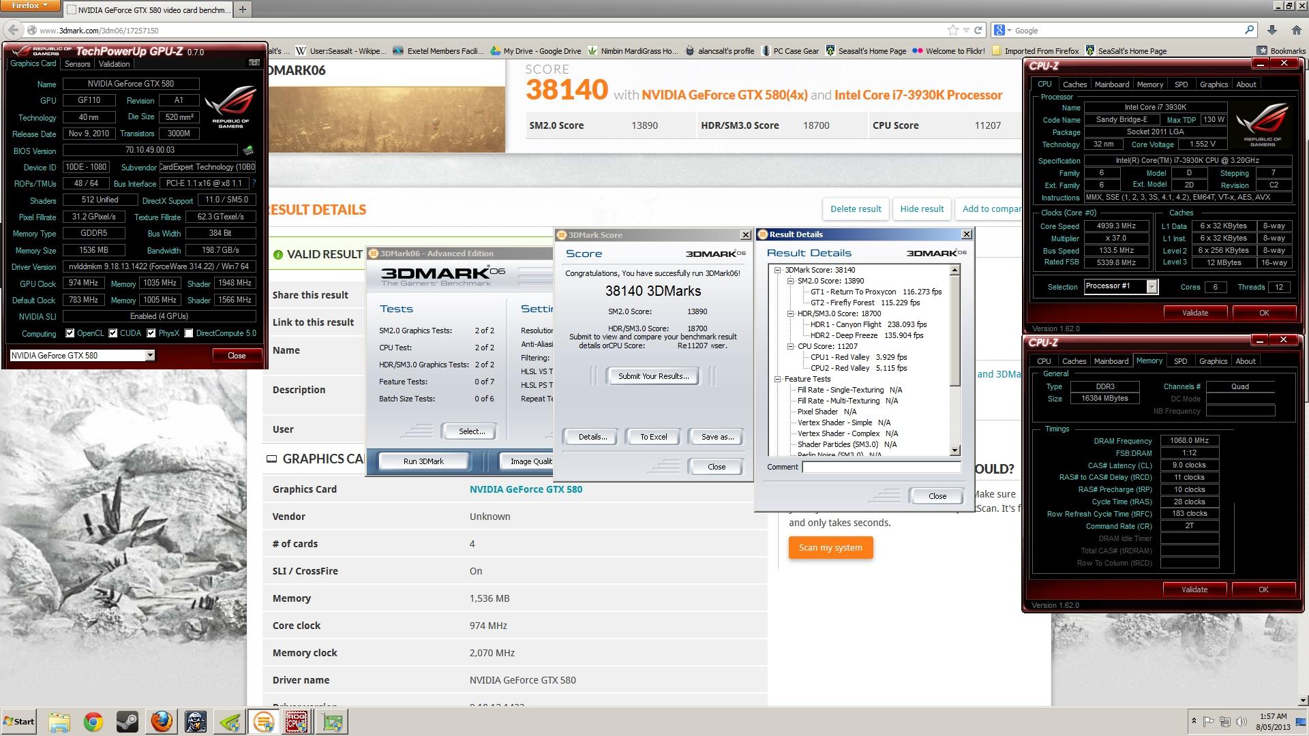Image resolution: width=1309 pixels, height=736 pixels.
Task: Click the search magnifier in Google box
Action: [x=1249, y=30]
